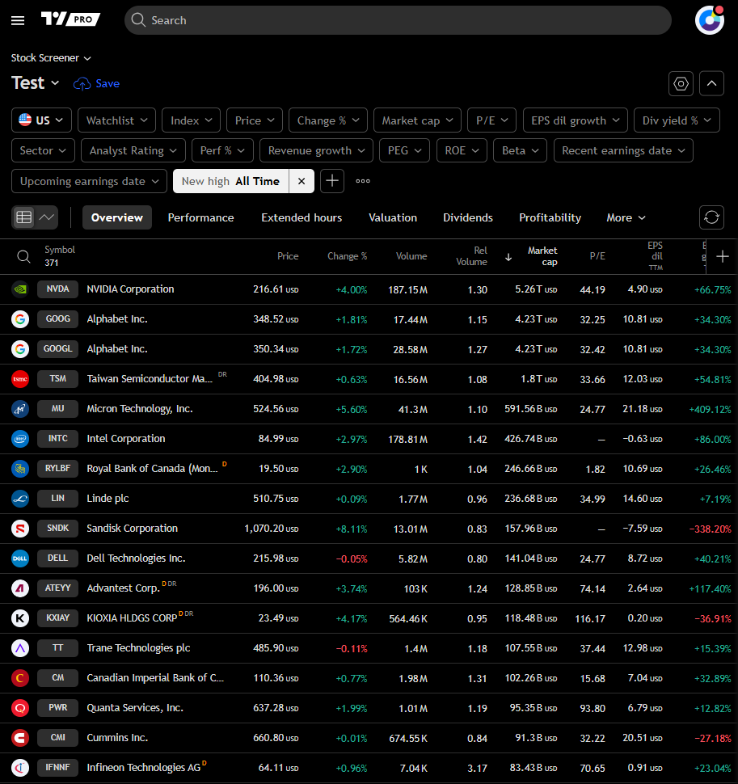Switch to the Performance tab
The image size is (738, 784).
(x=200, y=217)
